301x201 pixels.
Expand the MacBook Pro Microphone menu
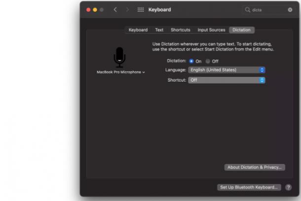120,72
